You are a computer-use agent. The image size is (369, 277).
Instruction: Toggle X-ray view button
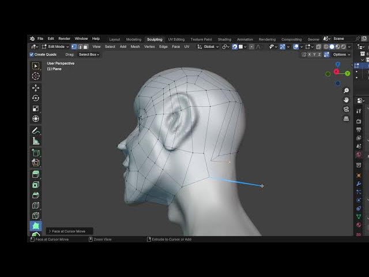tap(318, 47)
